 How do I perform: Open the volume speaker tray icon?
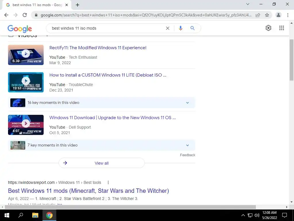257,215
